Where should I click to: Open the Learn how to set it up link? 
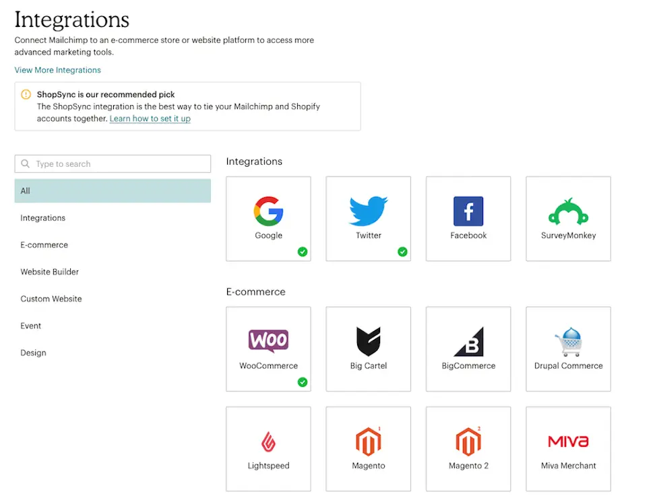[150, 118]
